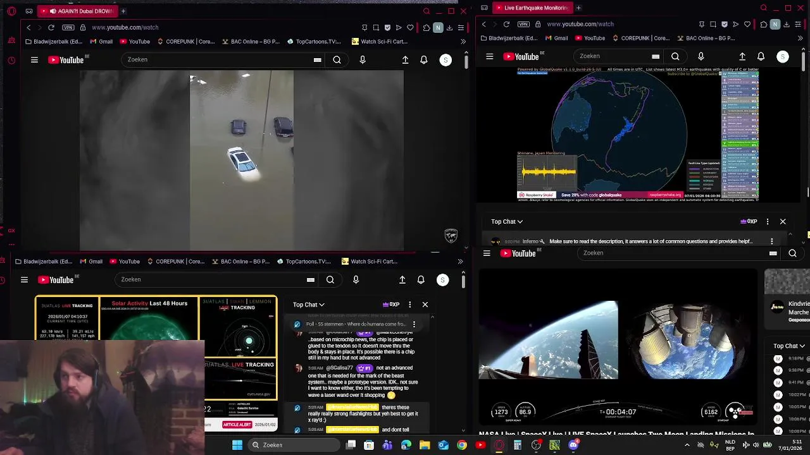This screenshot has width=810, height=455.
Task: Open the TopCartoons.TV bookmark in the Dubai window
Action: coord(315,42)
